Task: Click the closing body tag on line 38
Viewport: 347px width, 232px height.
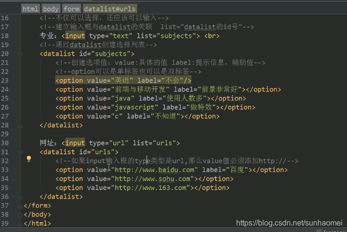Action: [38, 214]
